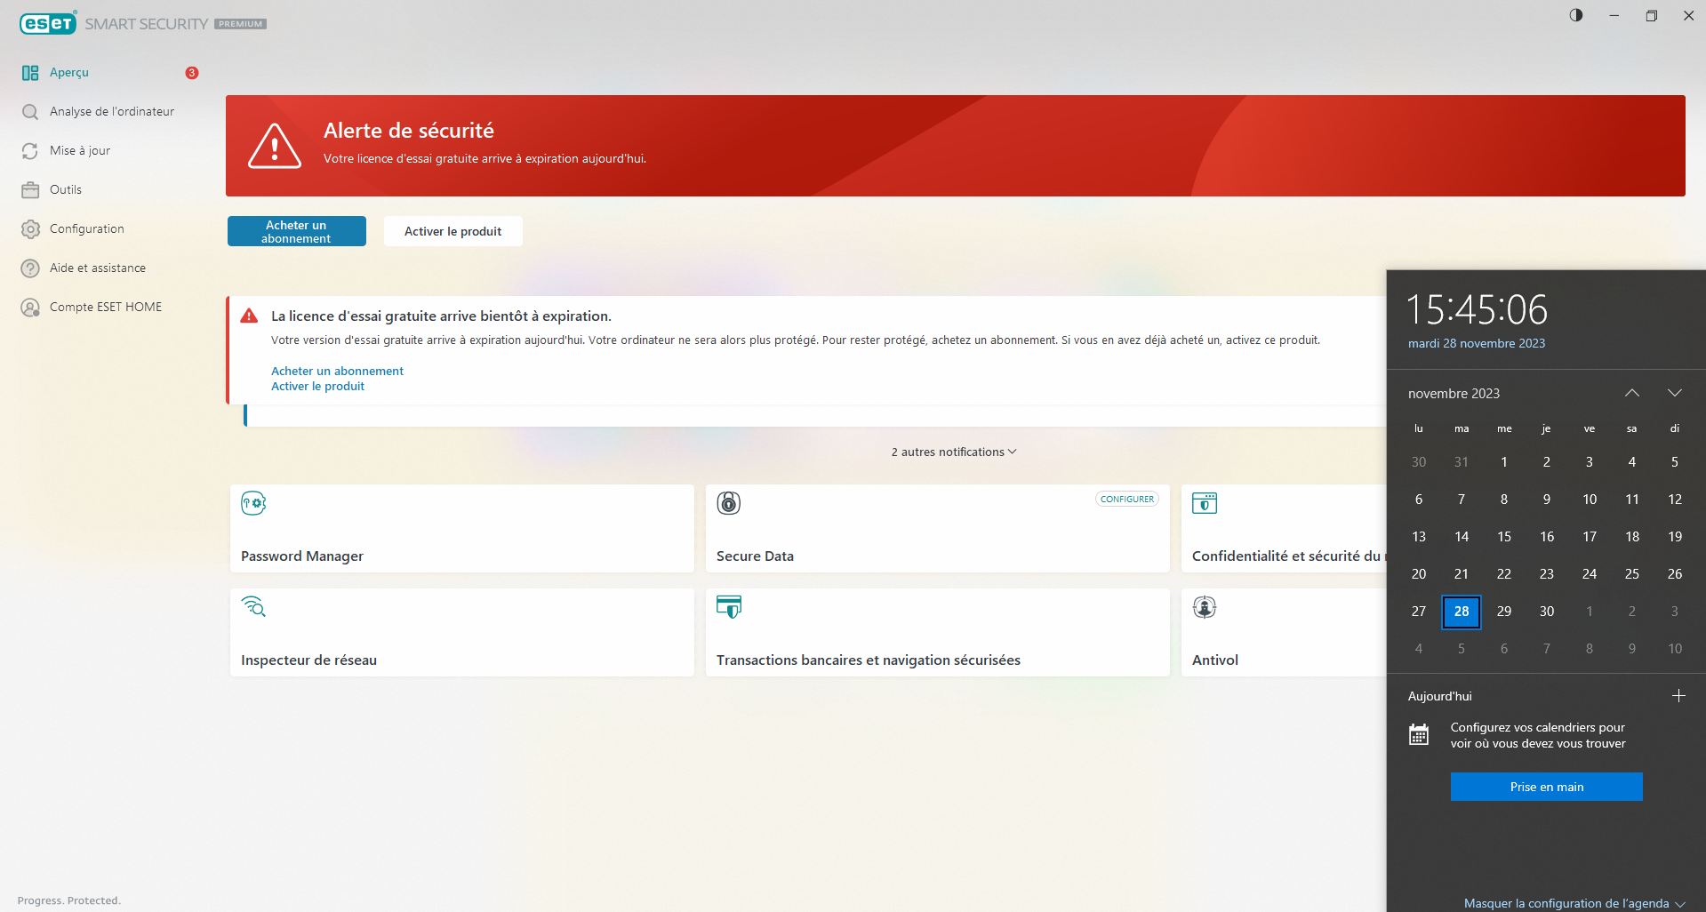
Task: Click the Alerte de sécurité banner title
Action: (x=409, y=131)
